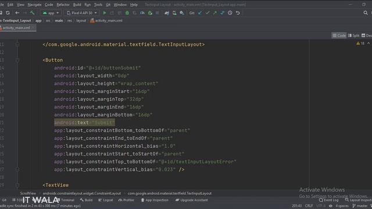Screen dimensions: 372x209
Task: Open the Upgrade Assistant tool window
Action: [x=192, y=200]
